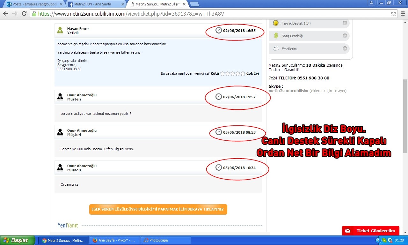The height and width of the screenshot is (245, 408).
Task: Rate the reply one star next to Kötü
Action: [x=222, y=73]
